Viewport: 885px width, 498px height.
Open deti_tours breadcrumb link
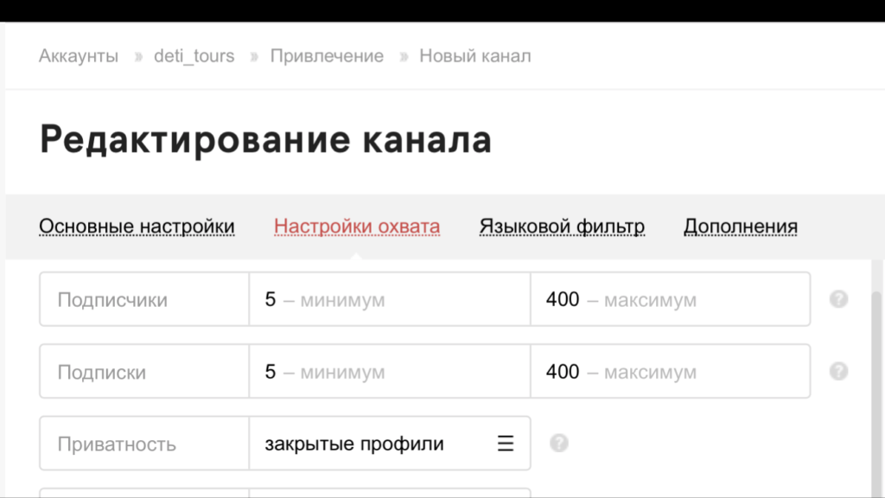pos(194,56)
